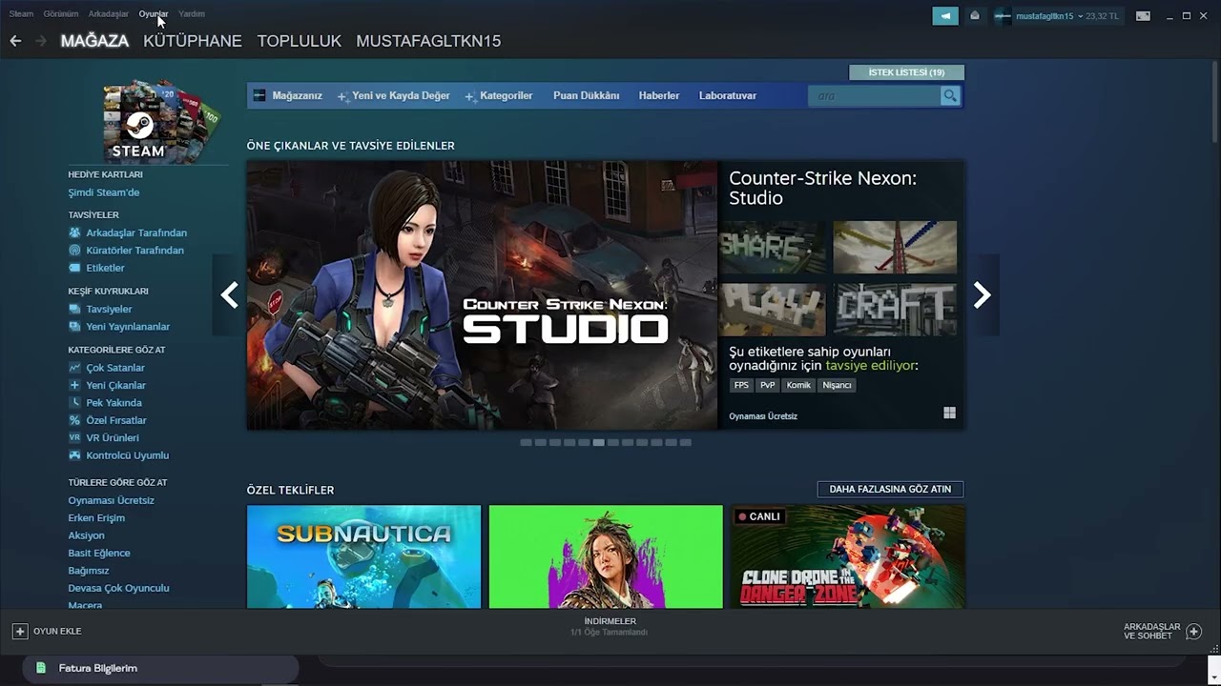1221x686 pixels.
Task: Expand the Kategoriler menu
Action: [x=499, y=95]
